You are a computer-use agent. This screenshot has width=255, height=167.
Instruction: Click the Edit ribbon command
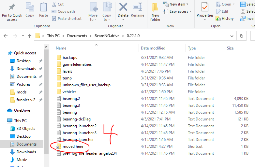click(x=222, y=11)
